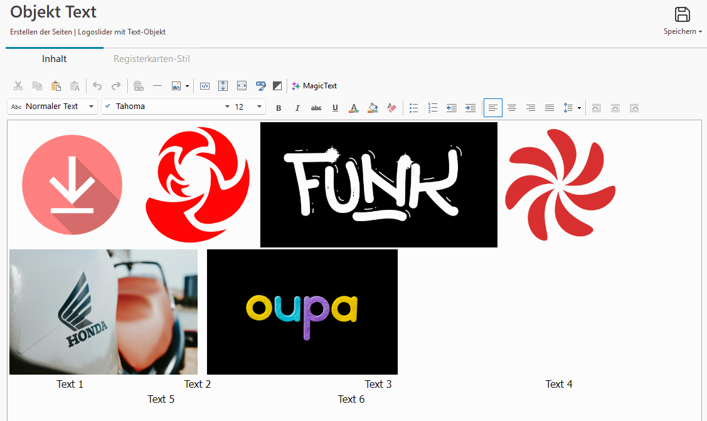Click the increase indent icon
Viewport: 707px width, 421px height.
[x=470, y=108]
